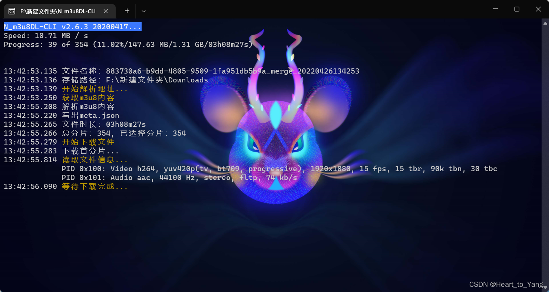549x292 pixels.
Task: Expand the new tab profile dropdown
Action: (x=144, y=11)
